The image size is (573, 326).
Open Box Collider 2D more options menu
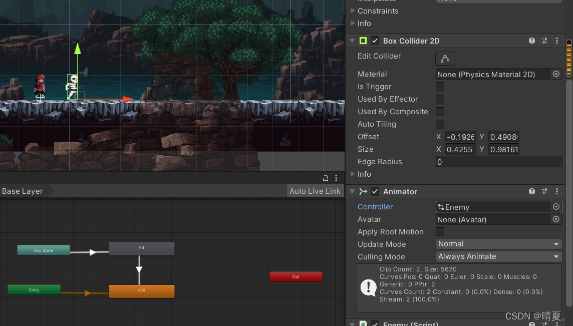point(557,41)
